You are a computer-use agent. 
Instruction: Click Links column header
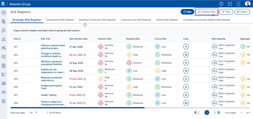click(186, 39)
